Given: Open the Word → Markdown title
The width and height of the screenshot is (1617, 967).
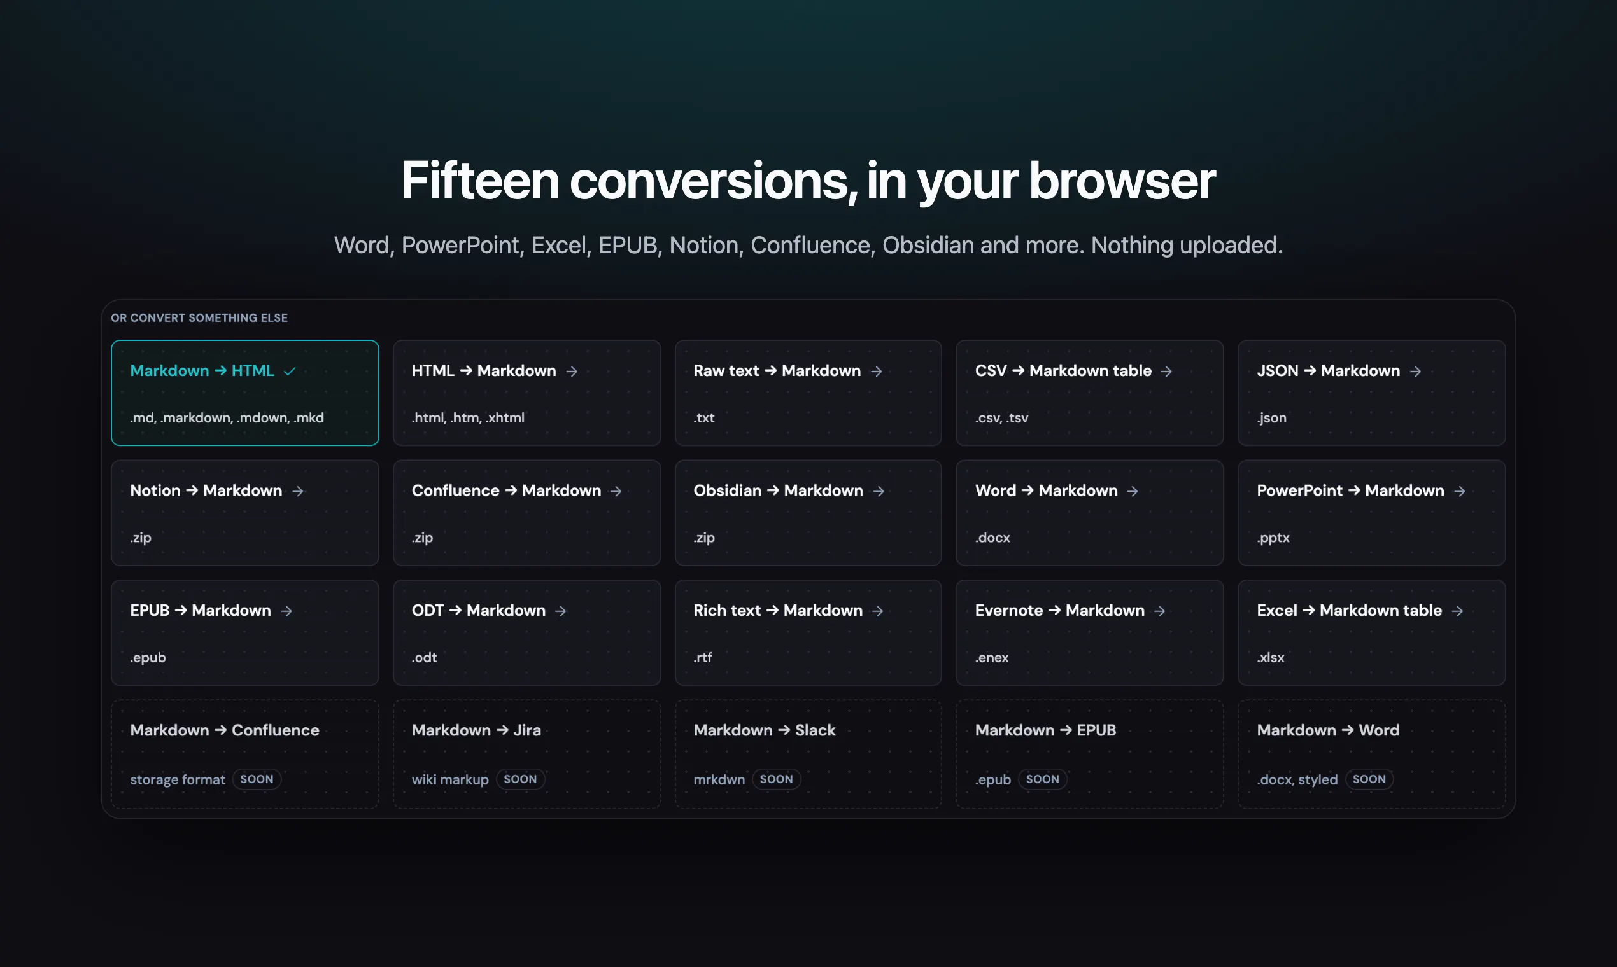Looking at the screenshot, I should tap(1047, 490).
